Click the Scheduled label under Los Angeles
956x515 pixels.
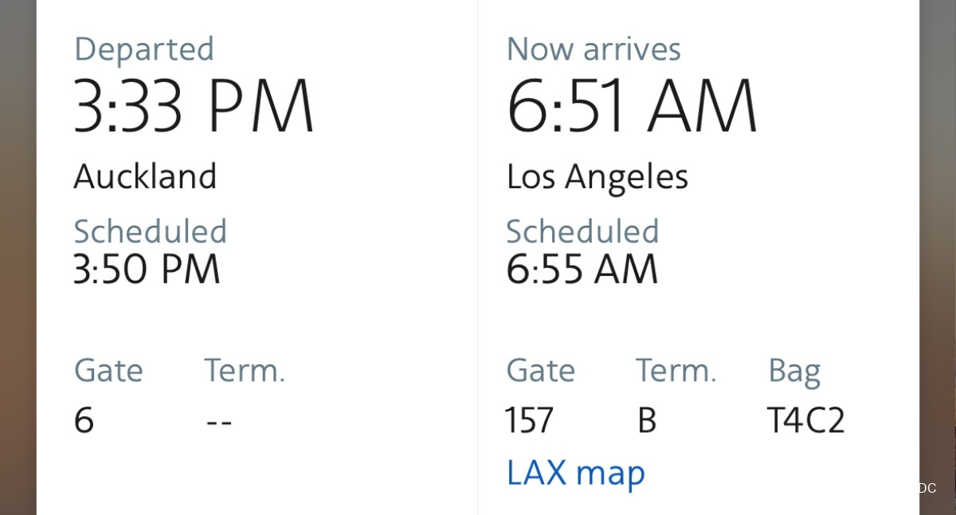582,232
